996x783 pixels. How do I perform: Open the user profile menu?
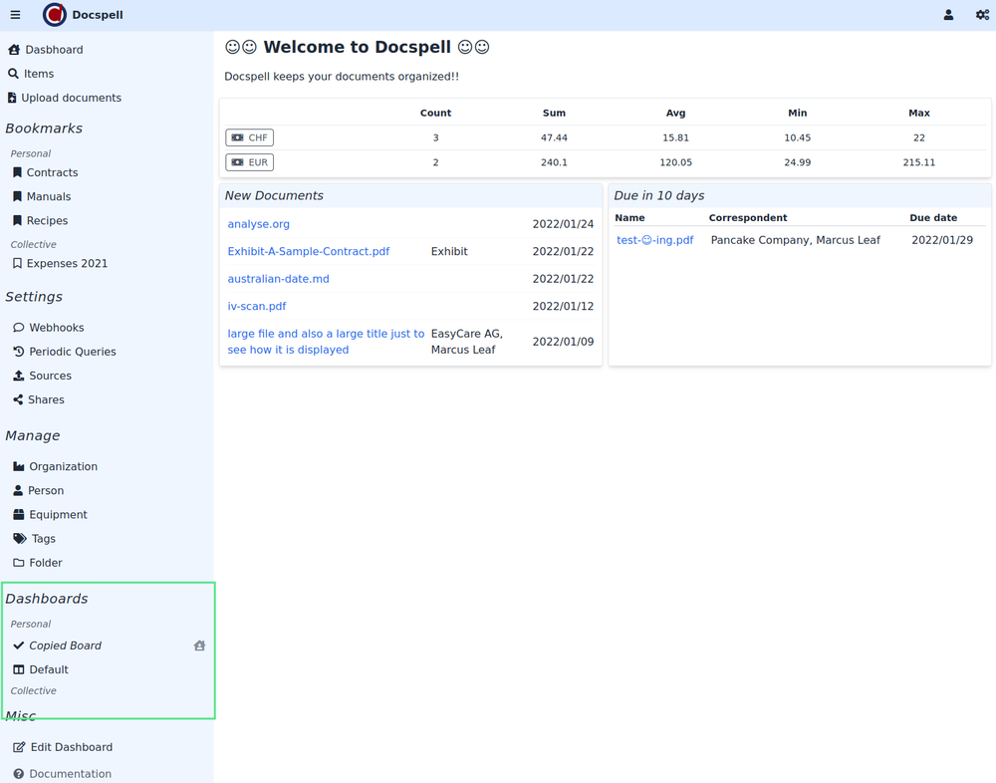point(948,15)
